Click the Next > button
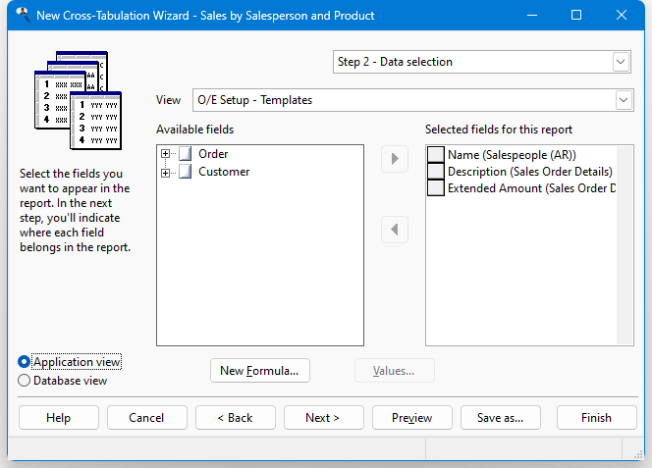Screen dimensions: 652x468 [x=323, y=417]
